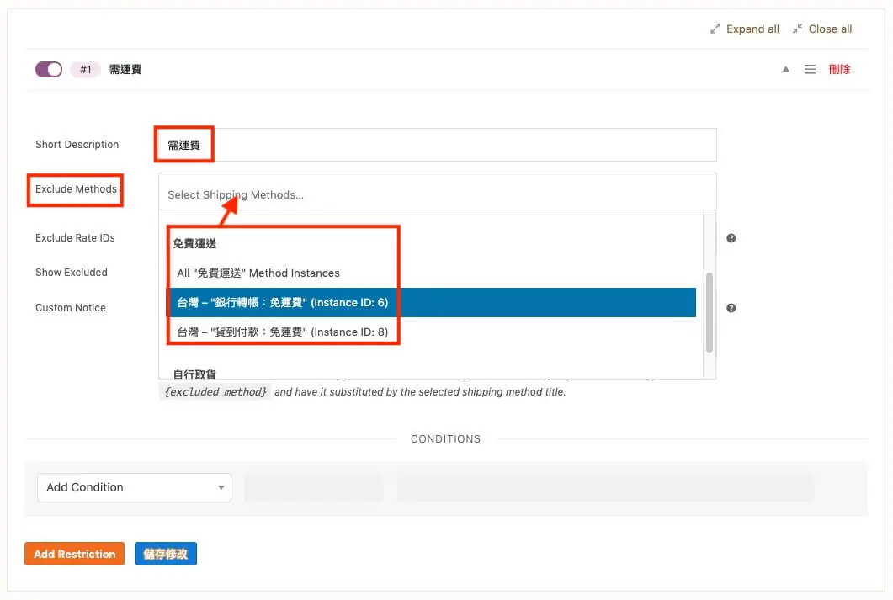Click the Show Excluded label
This screenshot has width=893, height=600.
tap(72, 273)
